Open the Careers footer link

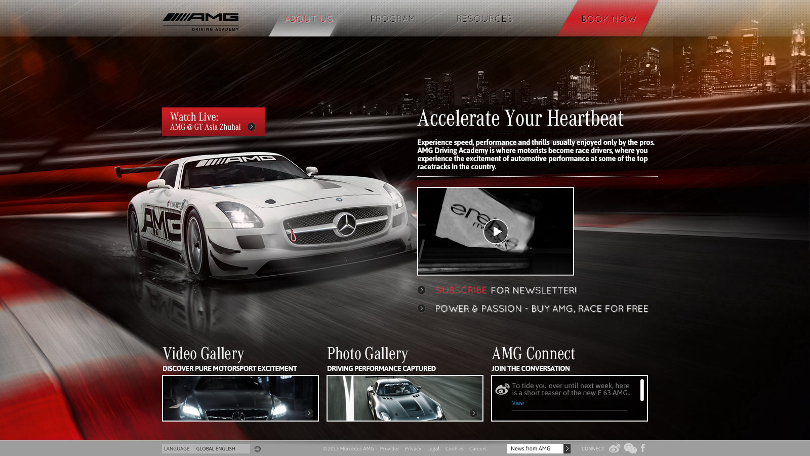tap(477, 448)
